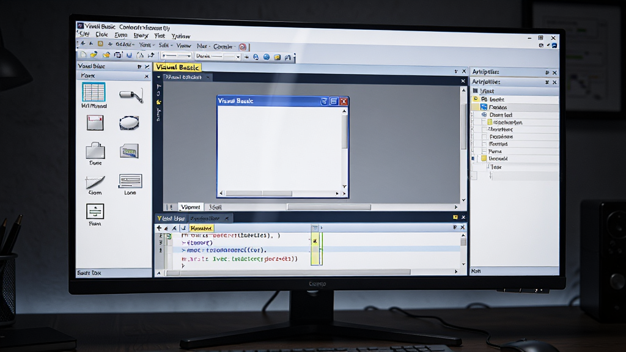This screenshot has height=352, width=626.
Task: Click the yellow hand icon on designer side strip
Action: coord(158,102)
